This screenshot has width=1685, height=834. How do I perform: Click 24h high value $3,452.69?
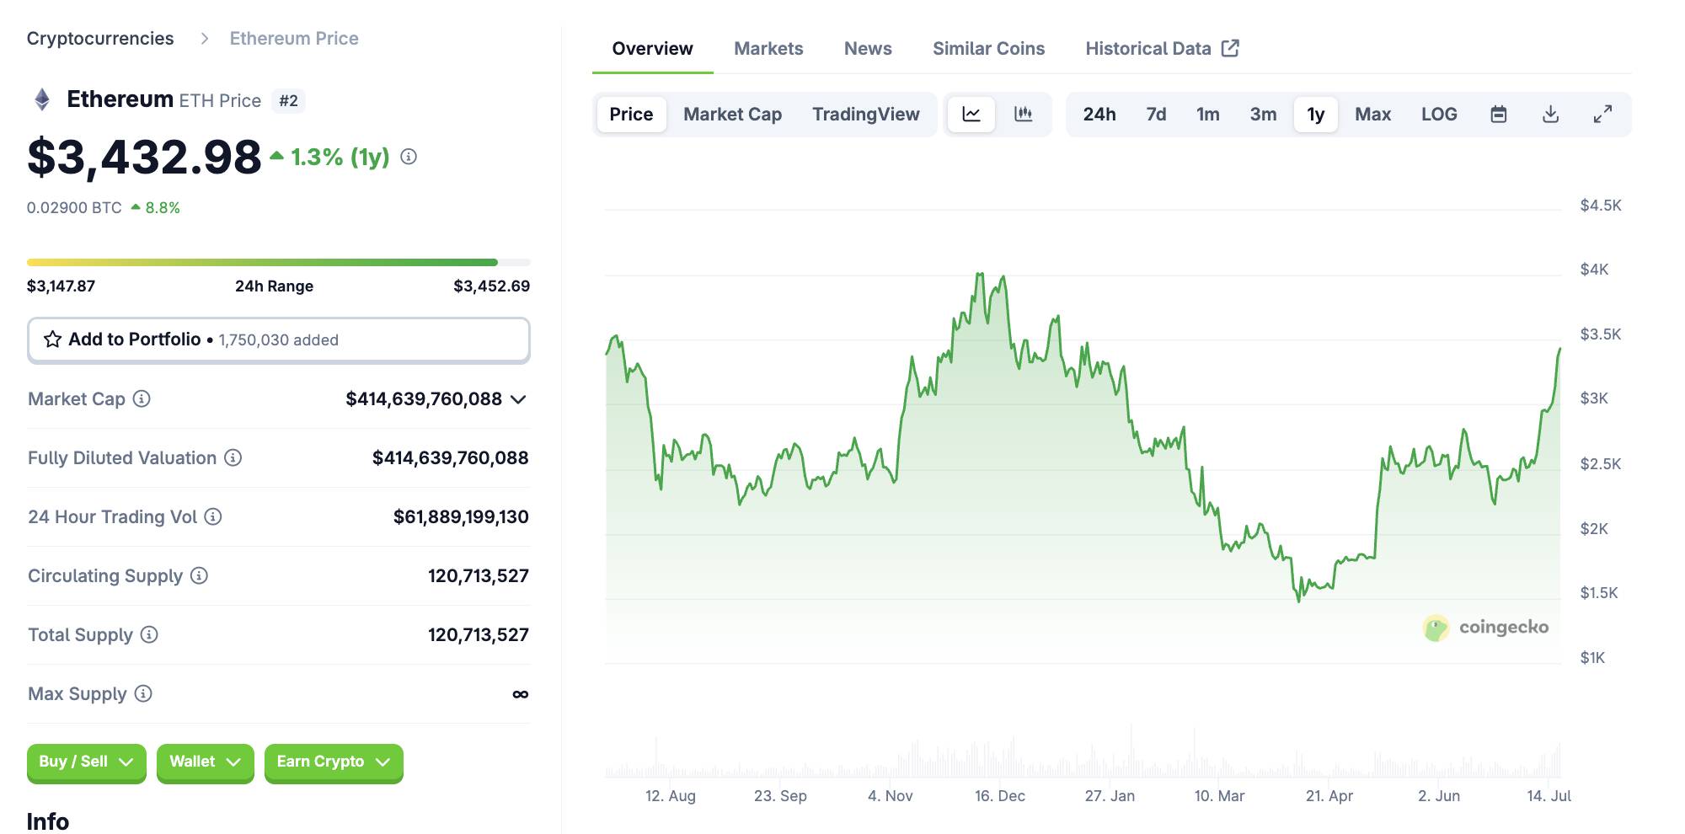coord(491,286)
